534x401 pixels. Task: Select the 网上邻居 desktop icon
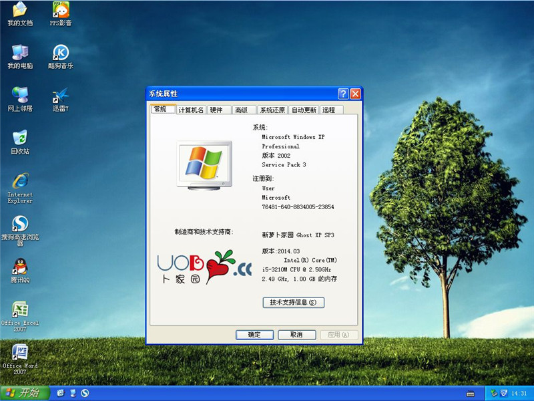click(20, 99)
